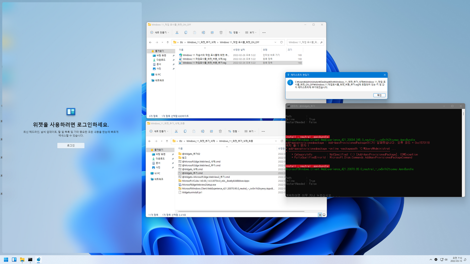Image resolution: width=470 pixels, height=264 pixels.
Task: Refresh the top Explorer window address bar
Action: point(281,42)
